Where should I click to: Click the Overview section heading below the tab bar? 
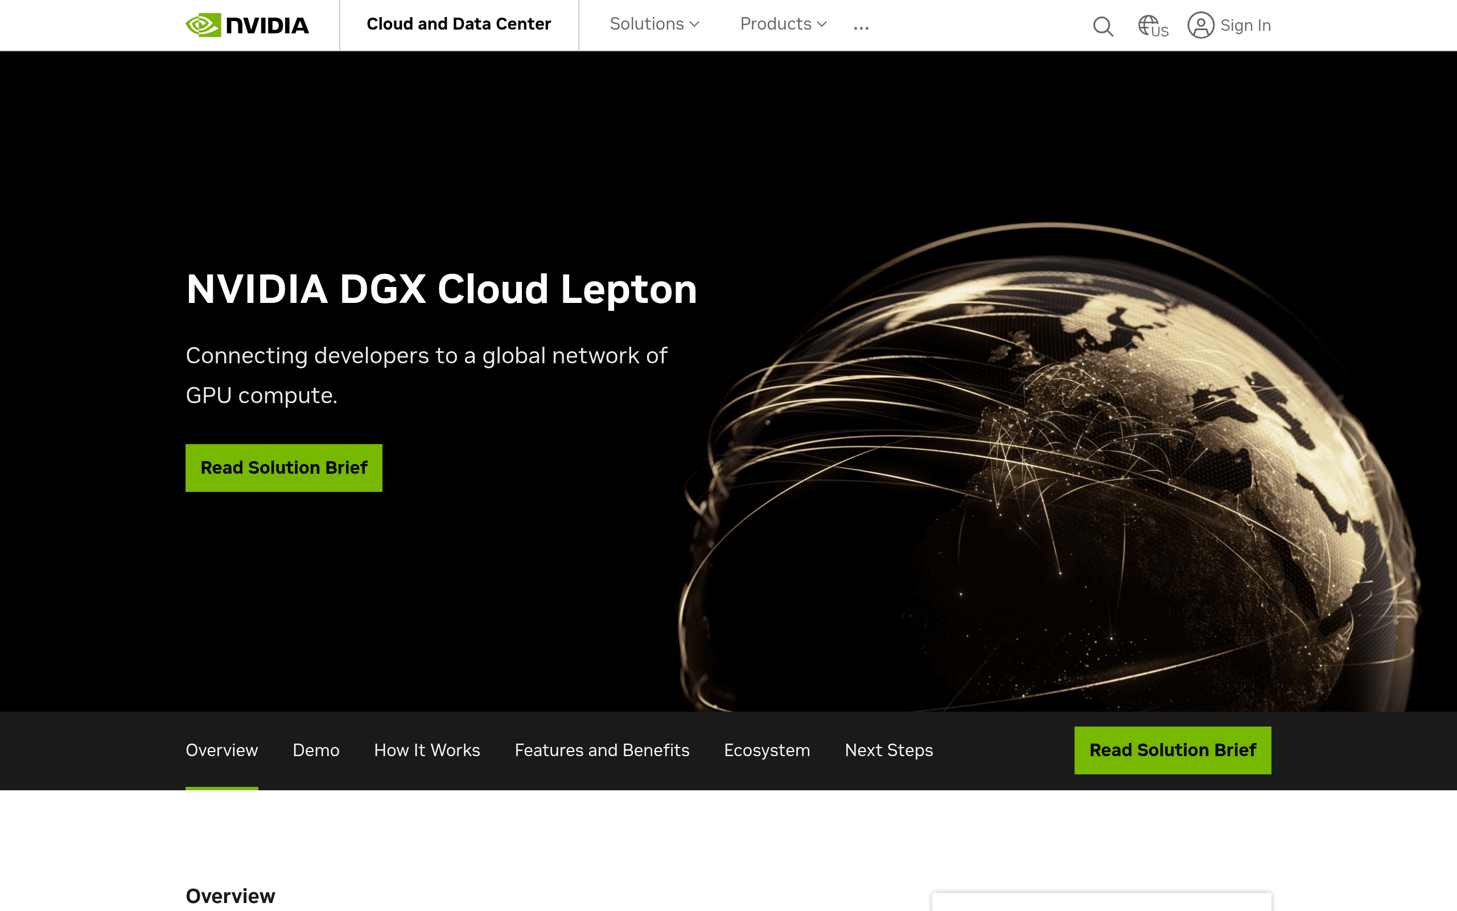[x=230, y=896]
